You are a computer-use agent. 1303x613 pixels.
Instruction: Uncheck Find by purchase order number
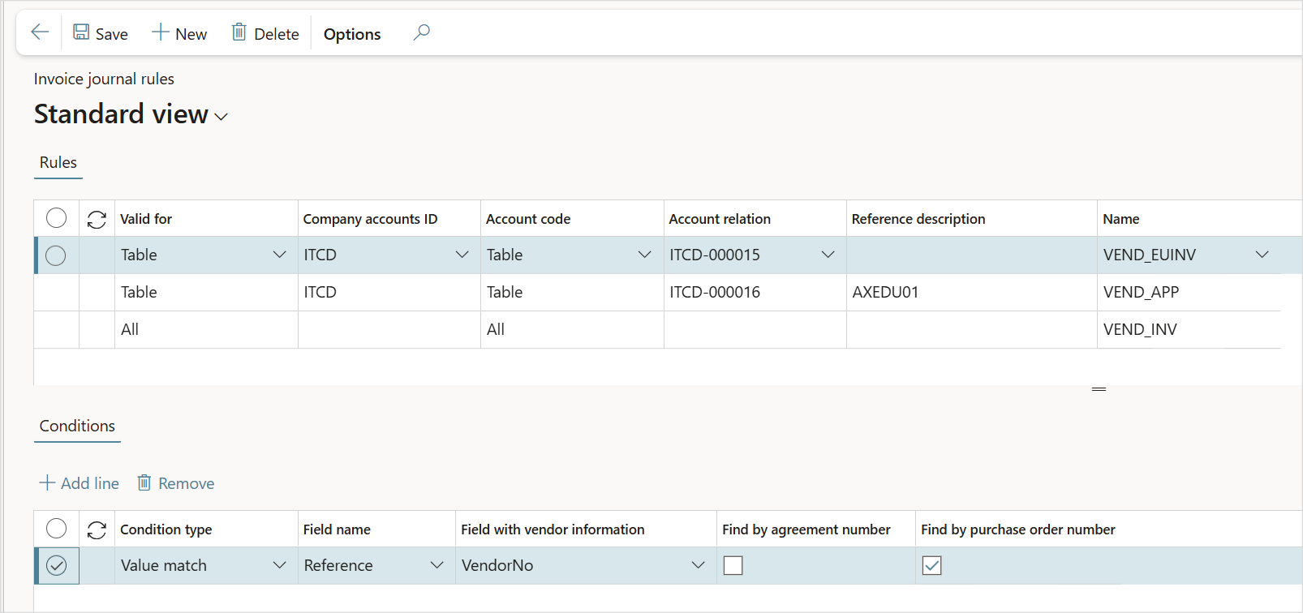[x=931, y=565]
